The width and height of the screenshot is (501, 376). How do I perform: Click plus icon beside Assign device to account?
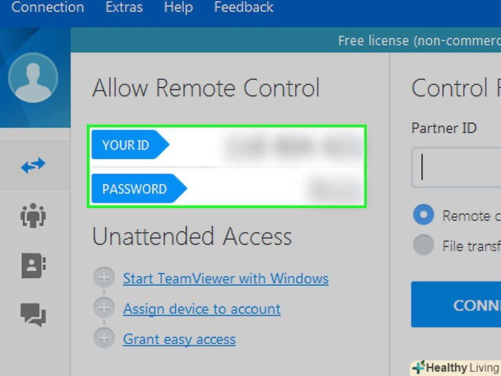point(104,309)
